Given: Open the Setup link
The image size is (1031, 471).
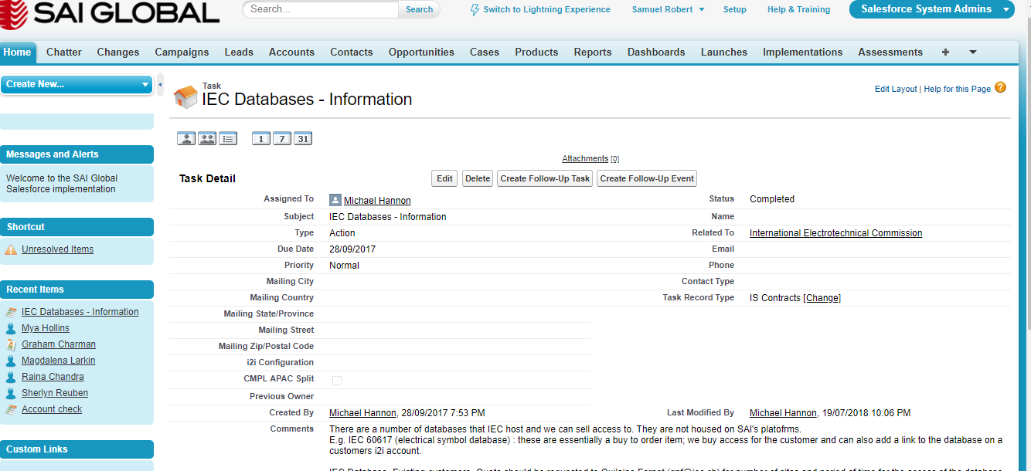Looking at the screenshot, I should click(x=735, y=9).
